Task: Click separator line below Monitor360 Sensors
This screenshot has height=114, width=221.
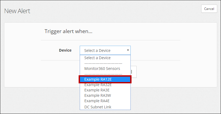Action: 103,74
